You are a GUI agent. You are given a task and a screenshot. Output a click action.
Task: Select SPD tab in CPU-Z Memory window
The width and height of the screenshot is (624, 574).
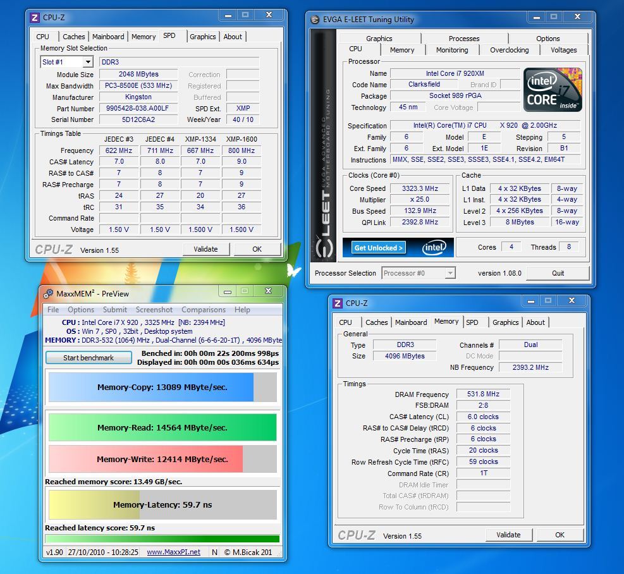[472, 322]
